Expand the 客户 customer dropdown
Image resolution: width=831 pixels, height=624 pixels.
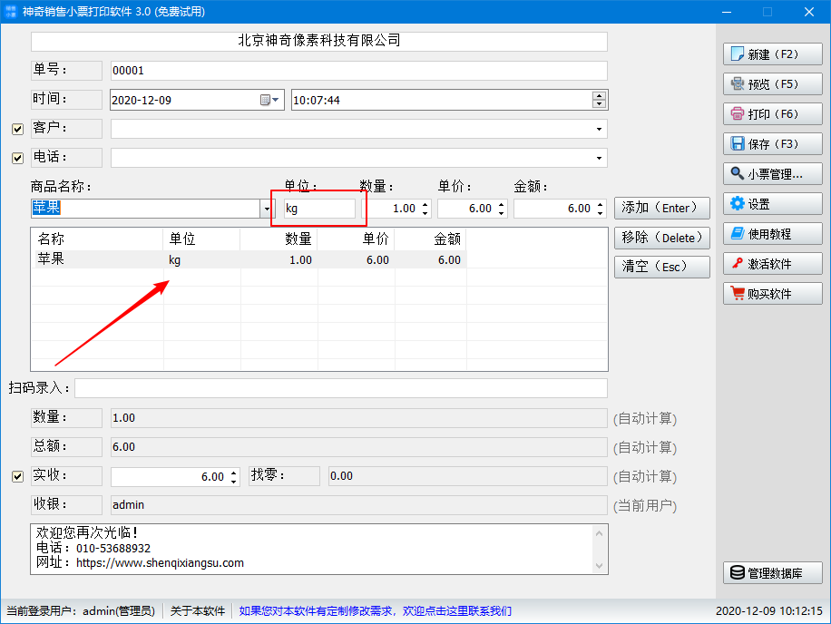pos(599,129)
